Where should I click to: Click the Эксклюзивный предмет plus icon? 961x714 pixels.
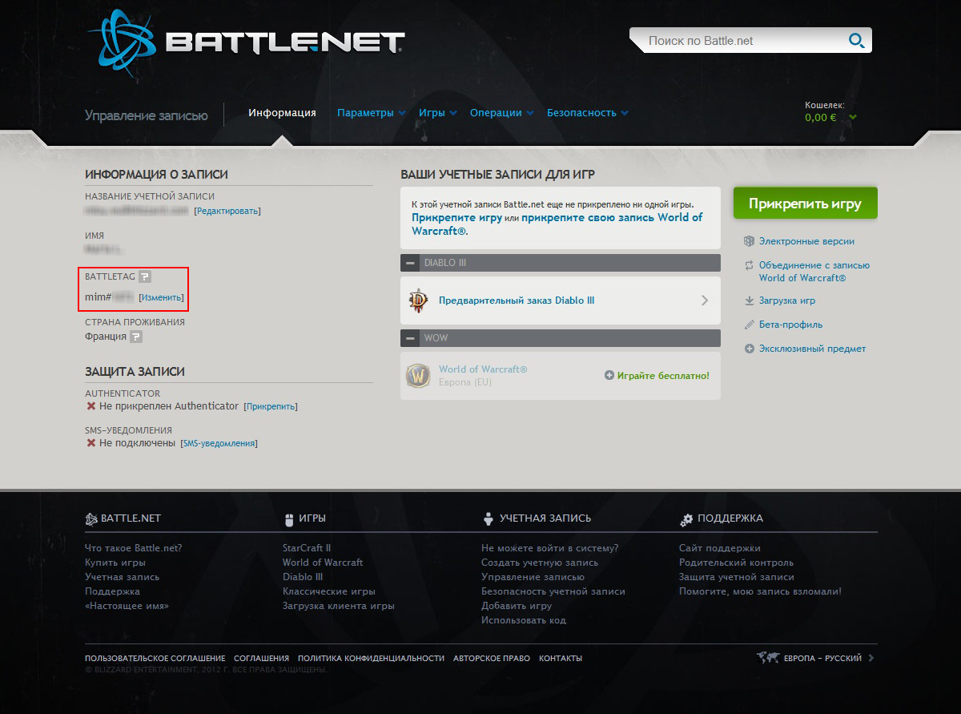[x=749, y=349]
